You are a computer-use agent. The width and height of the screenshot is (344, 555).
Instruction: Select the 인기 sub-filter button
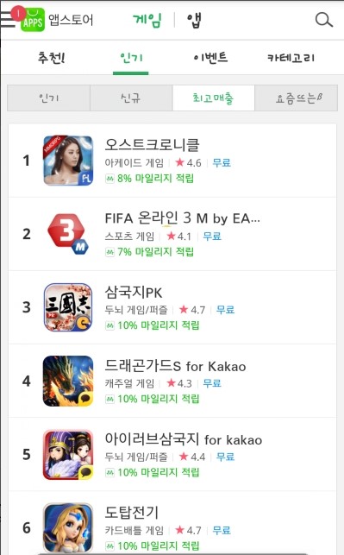[x=49, y=98]
